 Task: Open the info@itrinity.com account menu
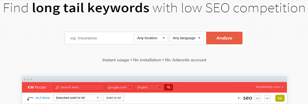click(270, 87)
